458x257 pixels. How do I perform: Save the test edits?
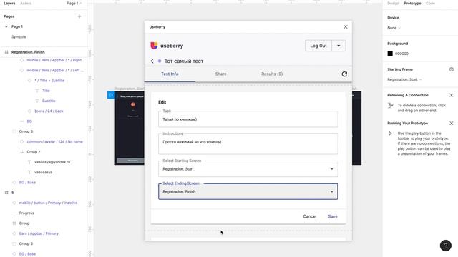[x=333, y=216]
